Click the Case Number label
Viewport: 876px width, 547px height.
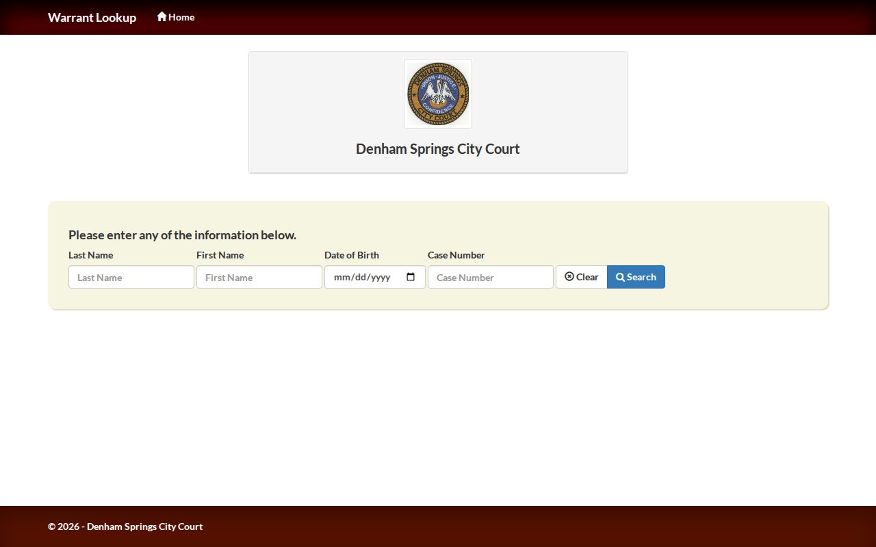point(456,255)
